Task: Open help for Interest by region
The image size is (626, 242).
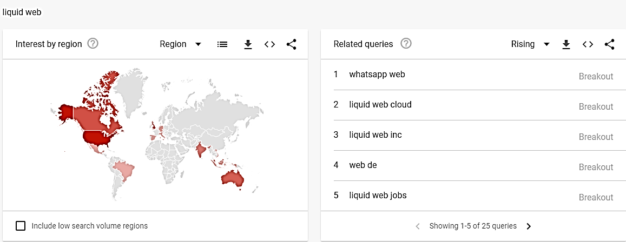Action: 93,44
